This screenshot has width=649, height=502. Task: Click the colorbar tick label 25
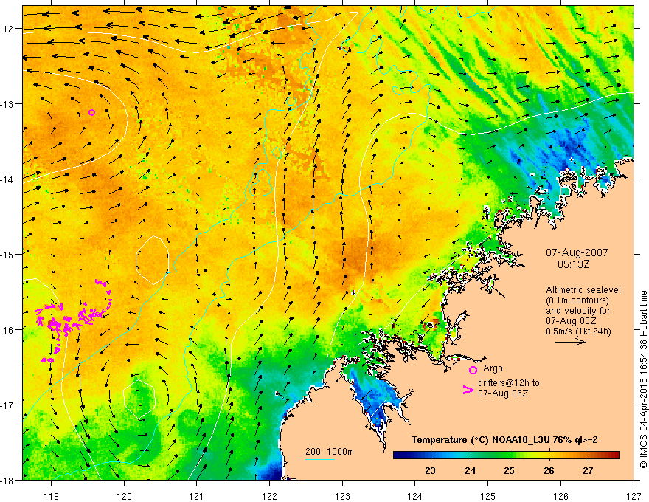pyautogui.click(x=509, y=470)
